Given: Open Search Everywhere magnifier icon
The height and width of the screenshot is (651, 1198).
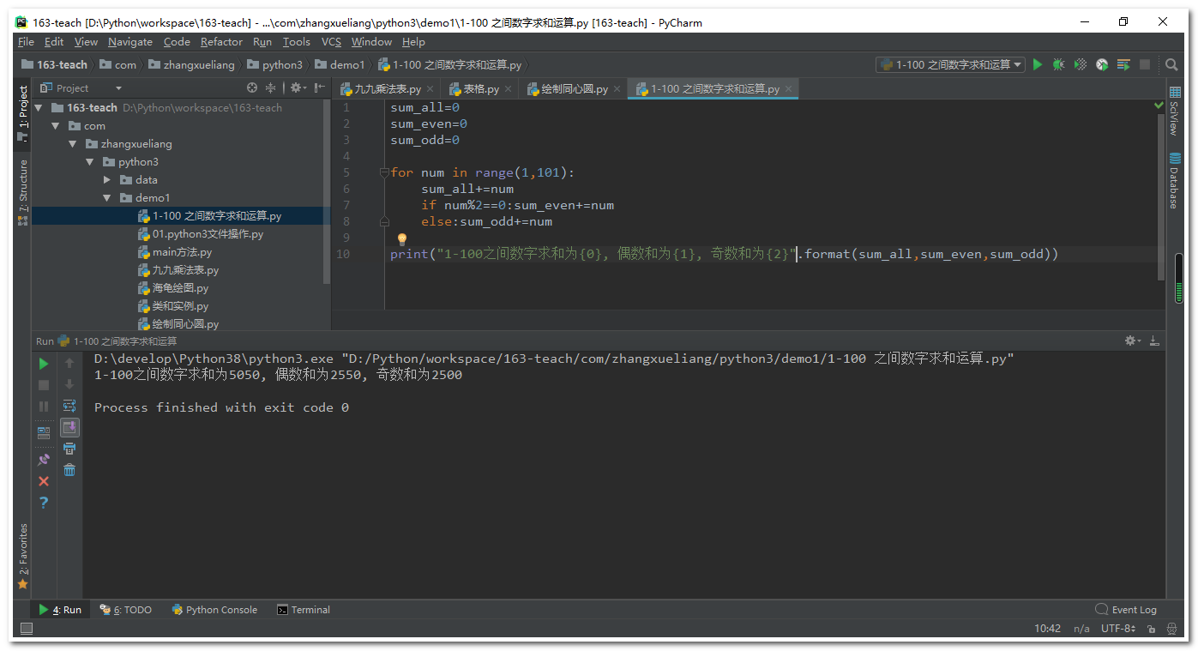Looking at the screenshot, I should [x=1171, y=64].
